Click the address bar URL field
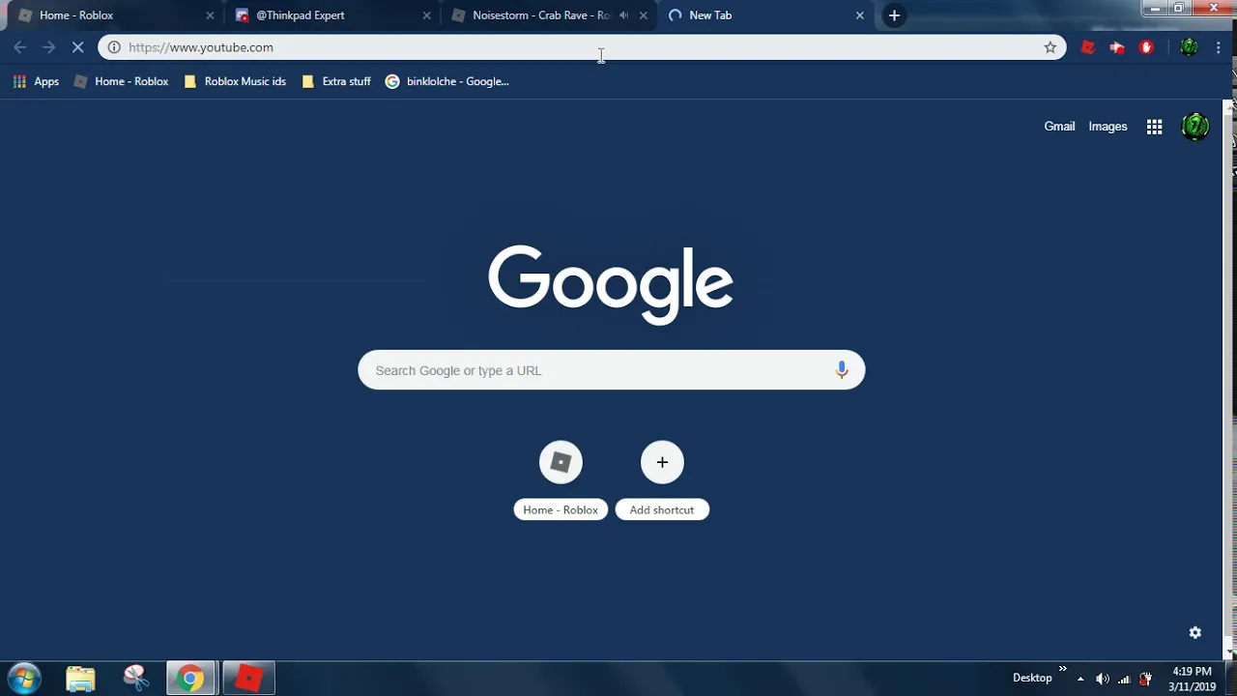Image resolution: width=1237 pixels, height=696 pixels. [580, 47]
